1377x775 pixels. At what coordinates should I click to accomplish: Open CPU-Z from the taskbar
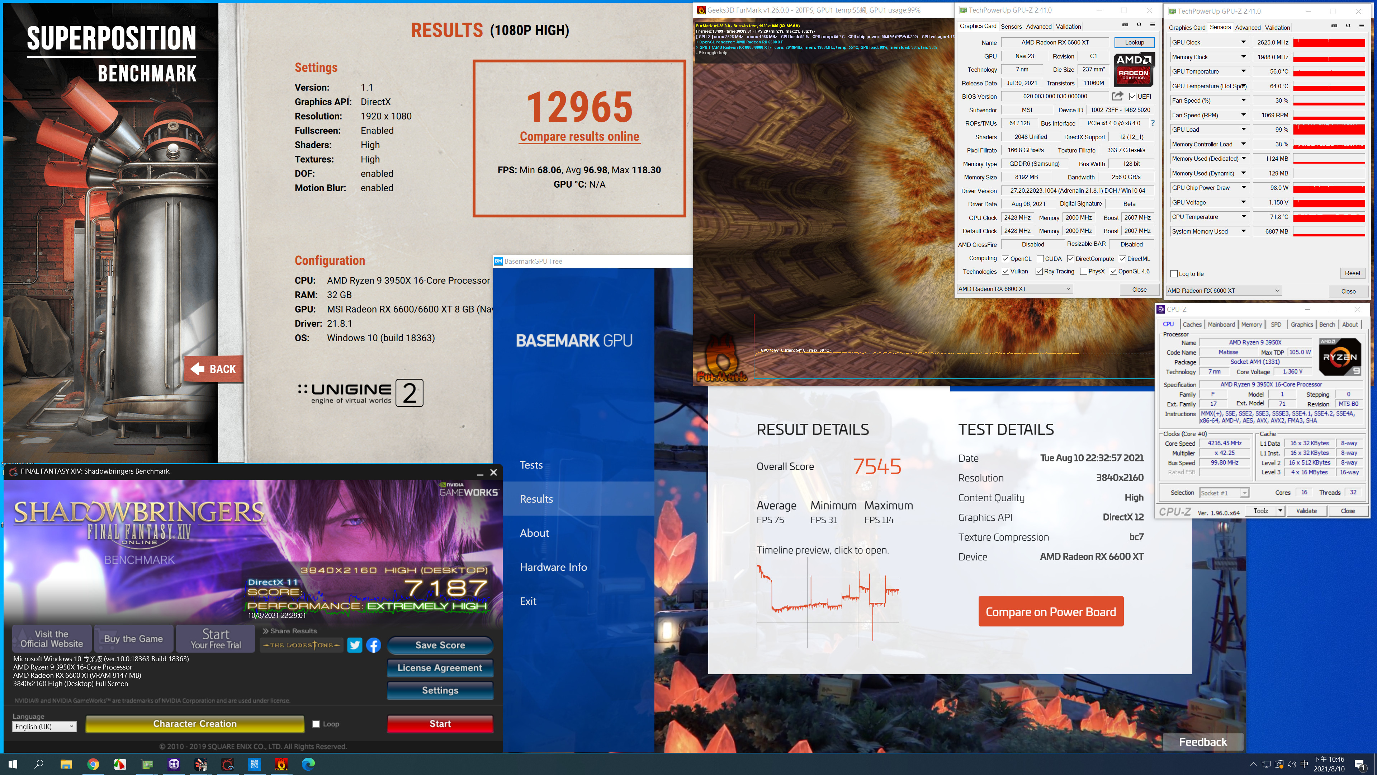click(x=174, y=764)
